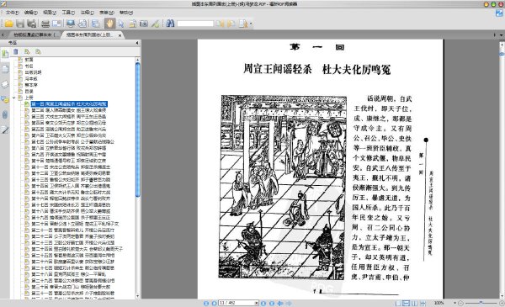
Task: Go to next page button
Action: pyautogui.click(x=263, y=303)
